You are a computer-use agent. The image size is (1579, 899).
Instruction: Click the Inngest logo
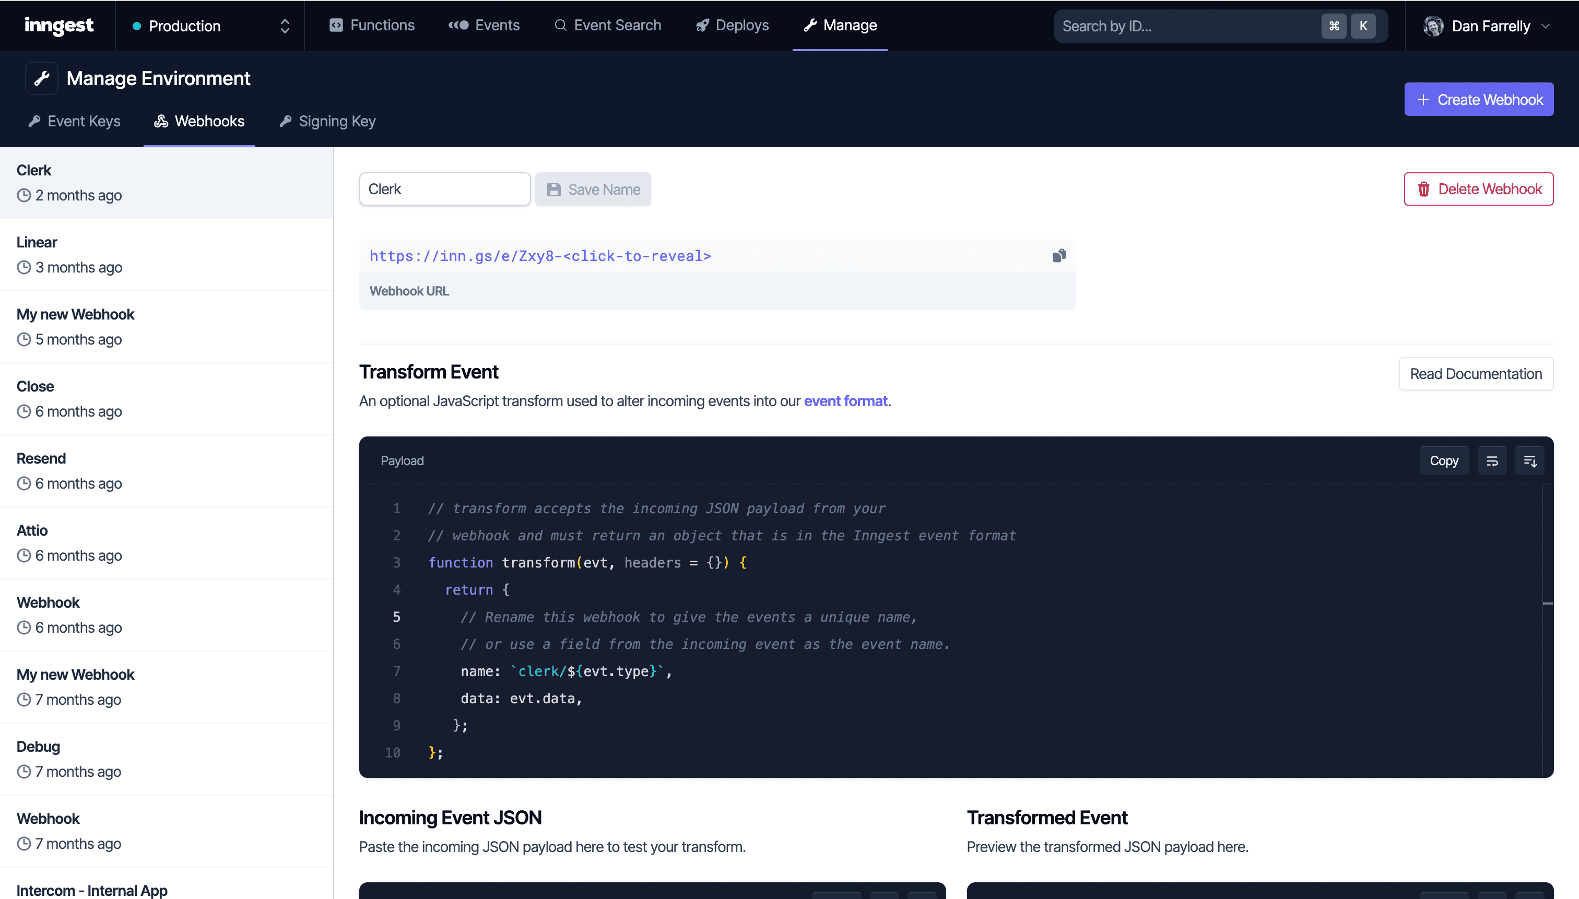[58, 25]
